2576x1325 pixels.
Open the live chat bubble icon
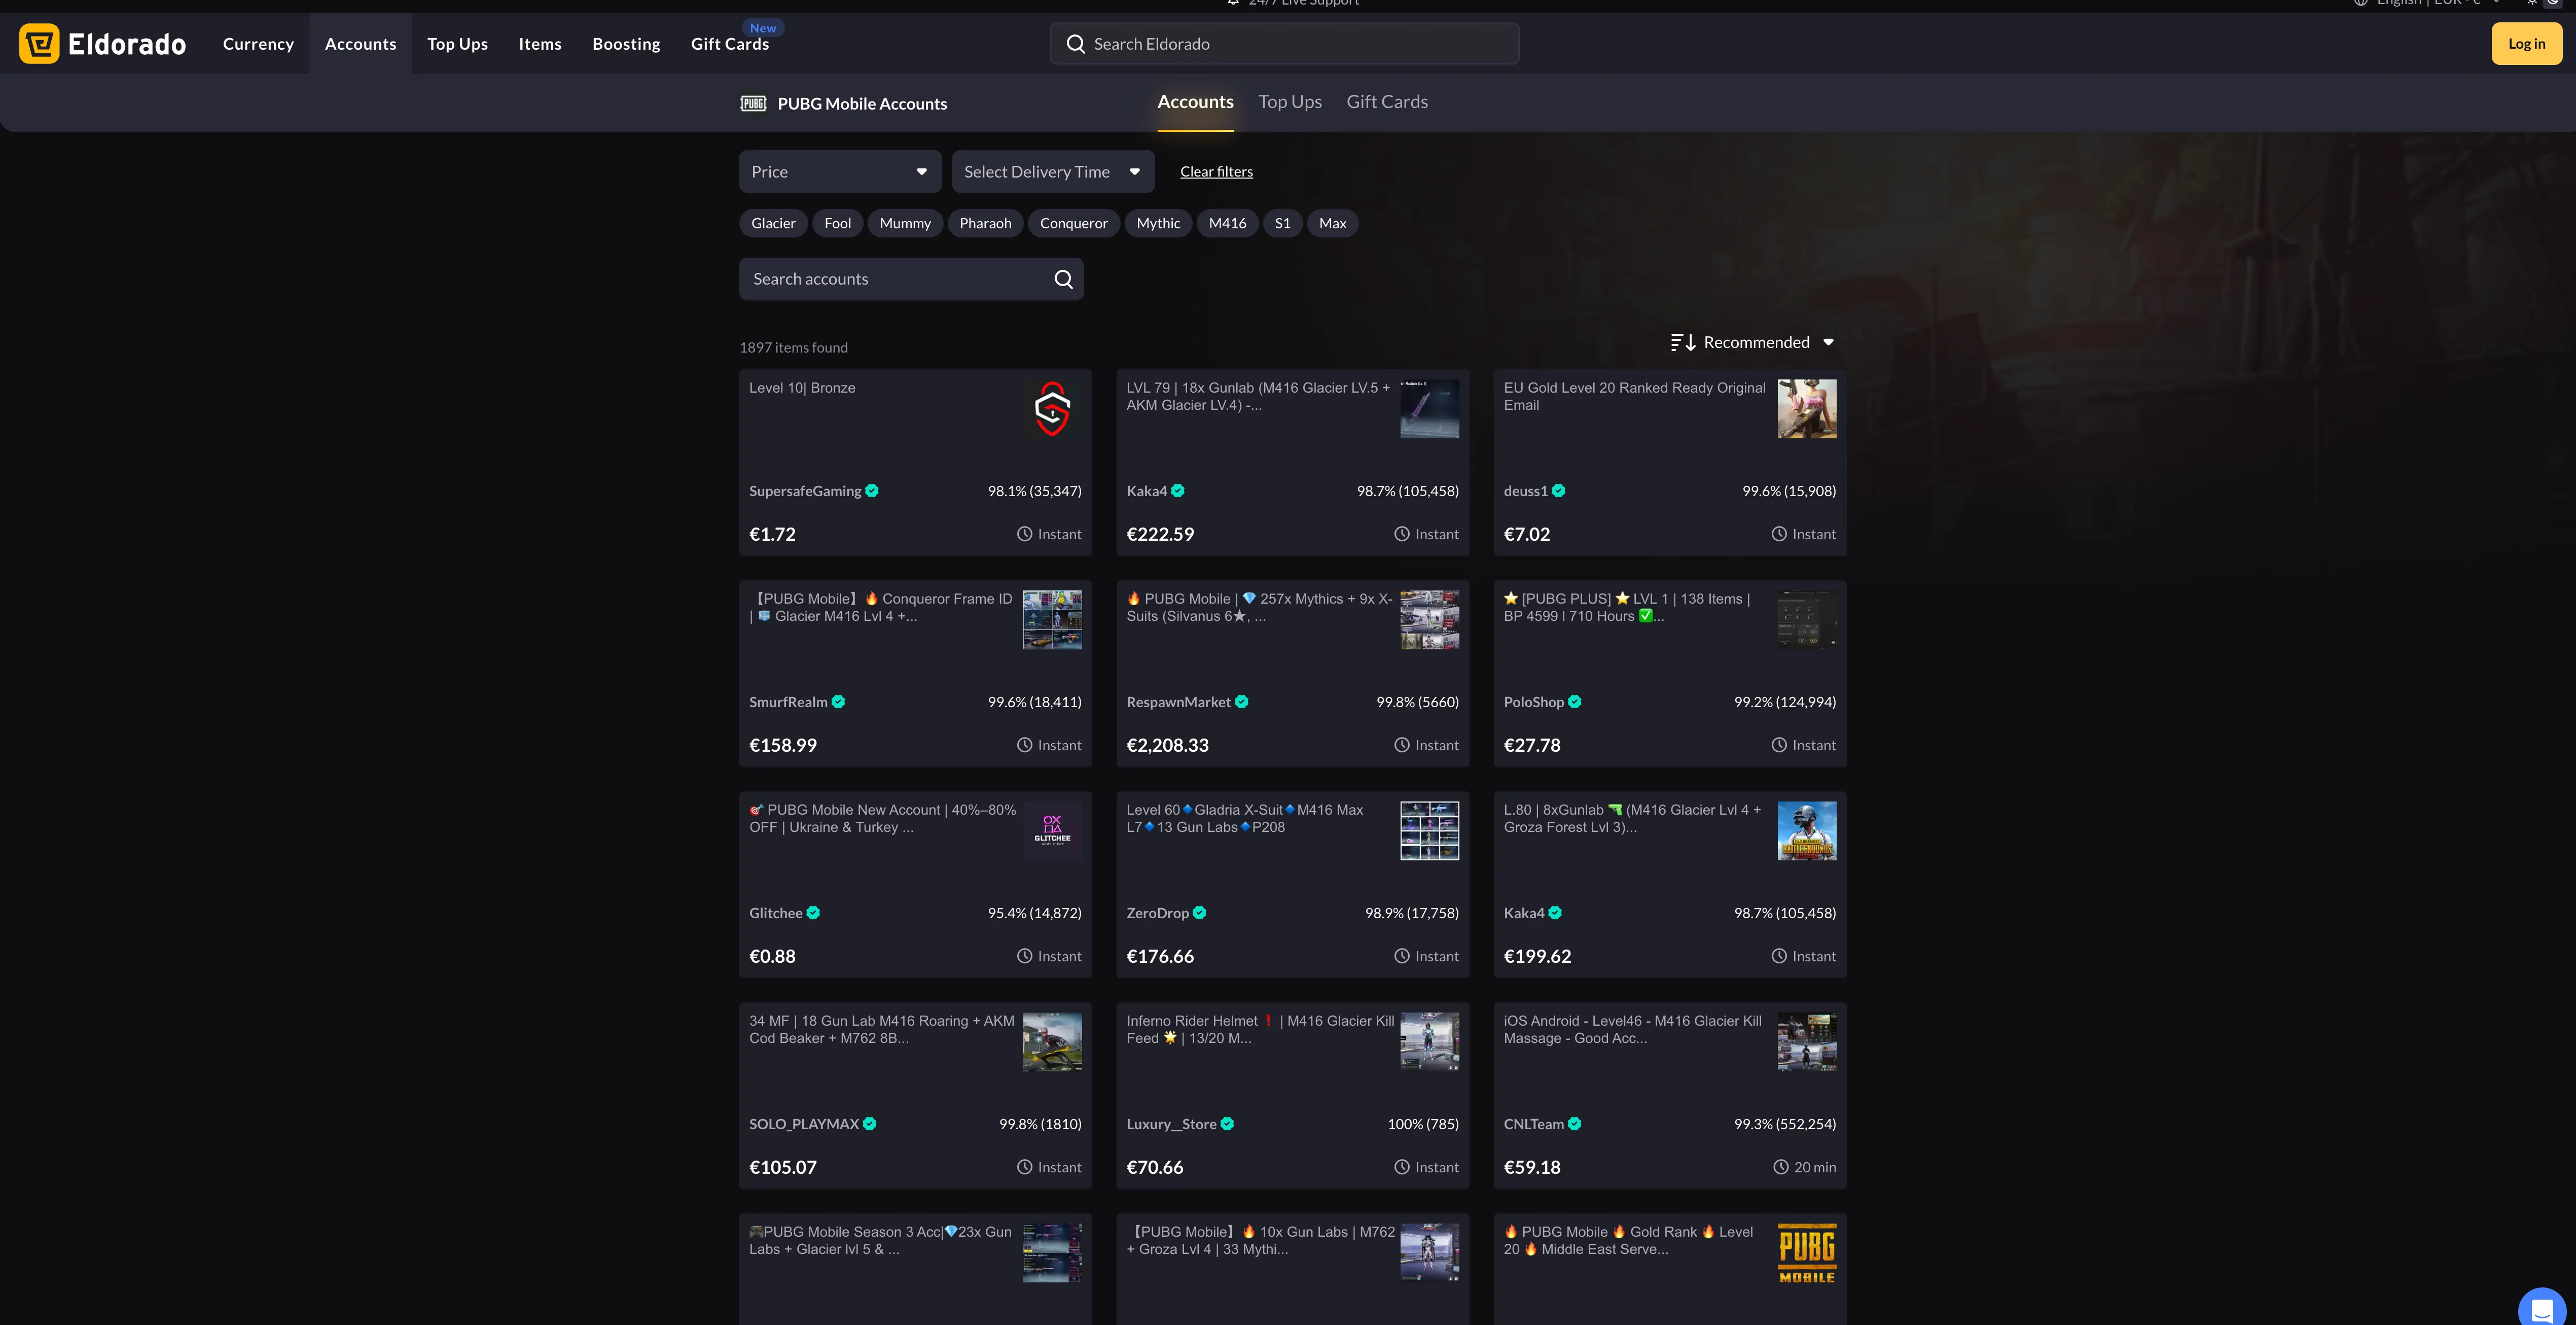tap(2541, 1310)
